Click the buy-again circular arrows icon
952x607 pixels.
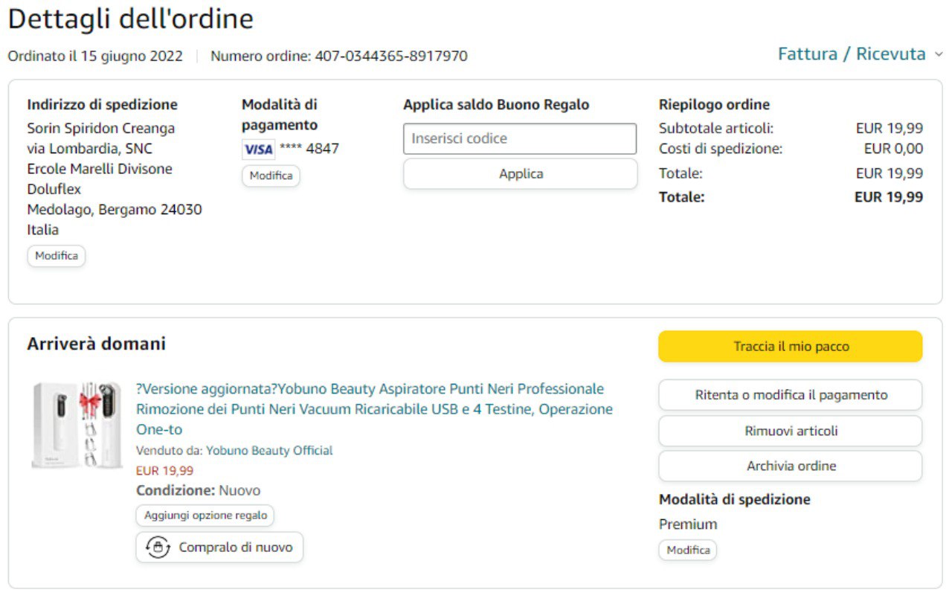pos(158,547)
